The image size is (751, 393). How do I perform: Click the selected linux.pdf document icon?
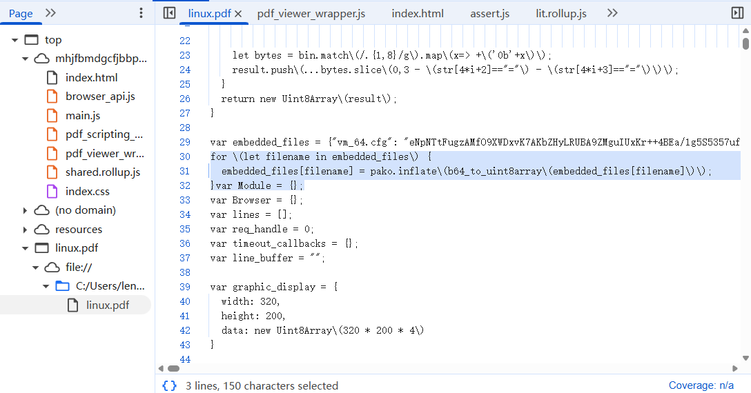click(72, 305)
